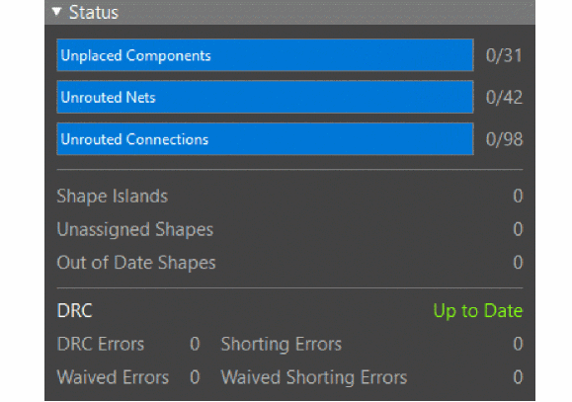The image size is (572, 402).
Task: Open the Shape Islands entry
Action: pos(113,197)
